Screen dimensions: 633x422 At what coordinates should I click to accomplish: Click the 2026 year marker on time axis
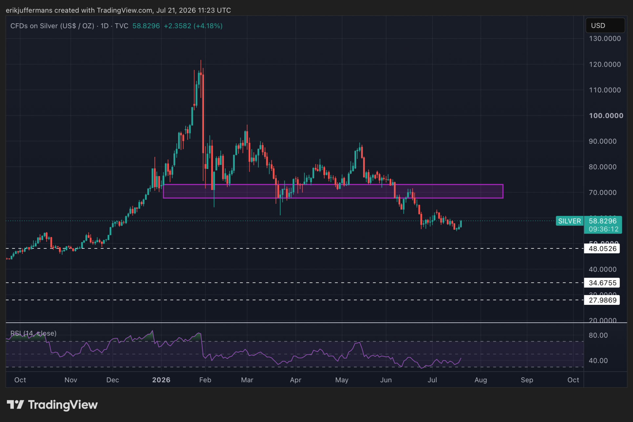coord(161,380)
